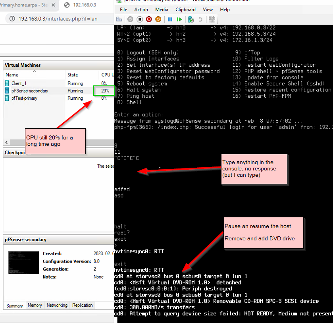Viewport: 333px width, 323px height.
Task: Click Running state of Client_1
Action: pyautogui.click(x=75, y=83)
